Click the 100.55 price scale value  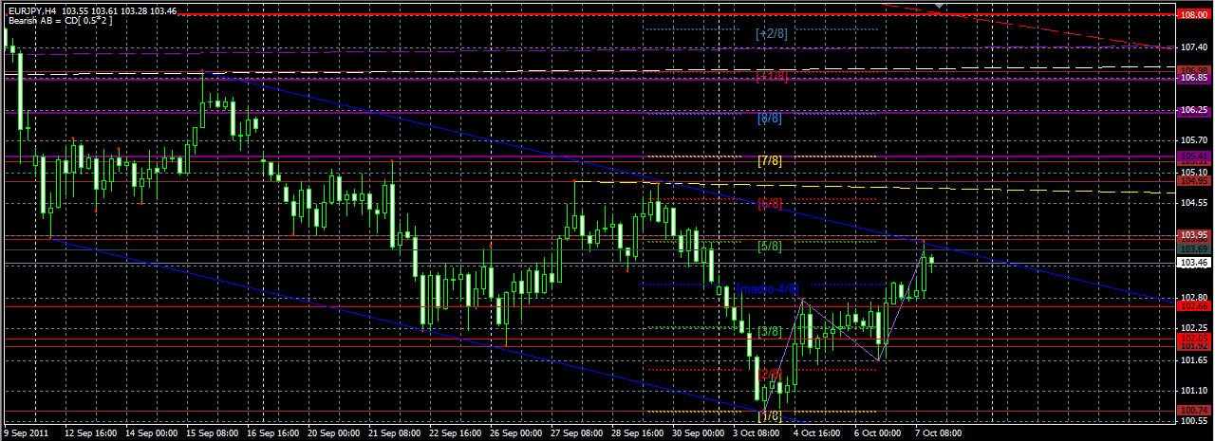pos(1194,421)
